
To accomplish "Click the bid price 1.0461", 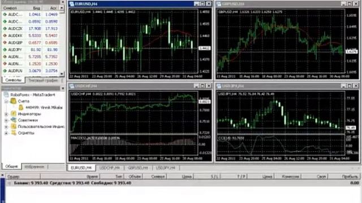I will click(35, 15).
